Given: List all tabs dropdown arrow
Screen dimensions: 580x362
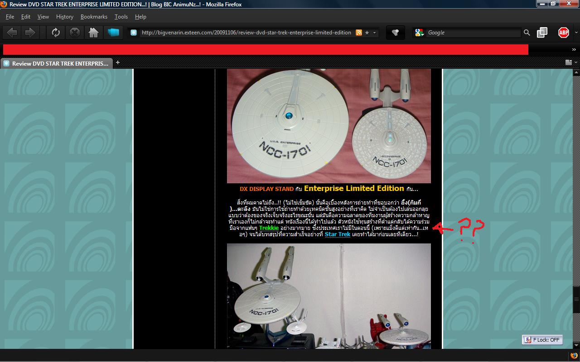Looking at the screenshot, I should (x=576, y=62).
